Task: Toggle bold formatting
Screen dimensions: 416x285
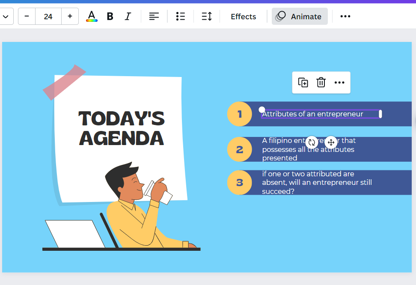Action: click(x=110, y=16)
